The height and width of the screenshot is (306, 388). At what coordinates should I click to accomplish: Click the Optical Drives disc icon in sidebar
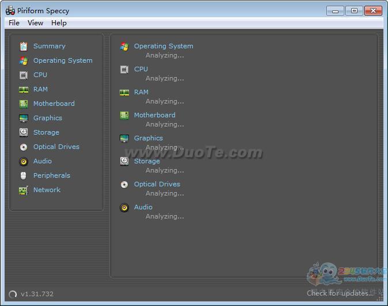pyautogui.click(x=24, y=147)
